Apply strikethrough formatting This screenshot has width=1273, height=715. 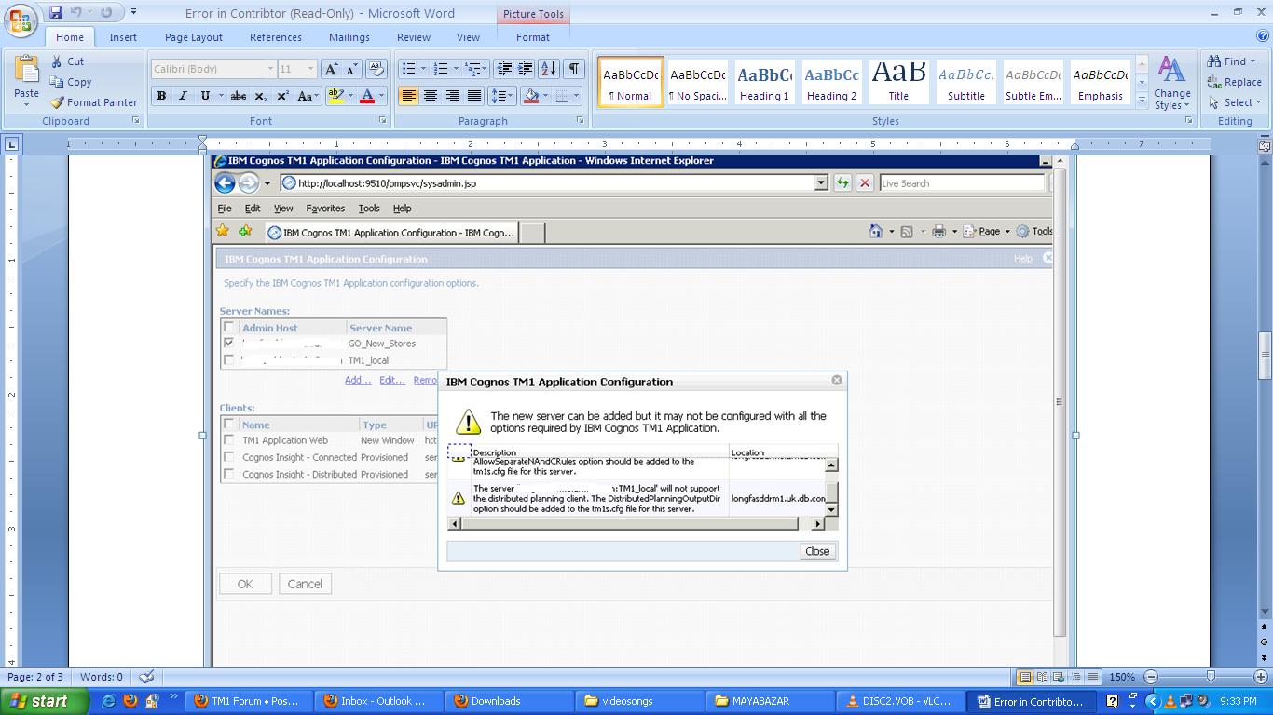tap(239, 96)
